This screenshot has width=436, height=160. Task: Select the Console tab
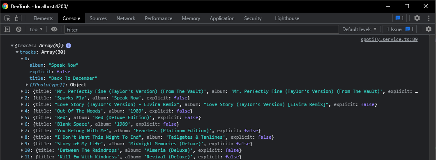click(72, 18)
